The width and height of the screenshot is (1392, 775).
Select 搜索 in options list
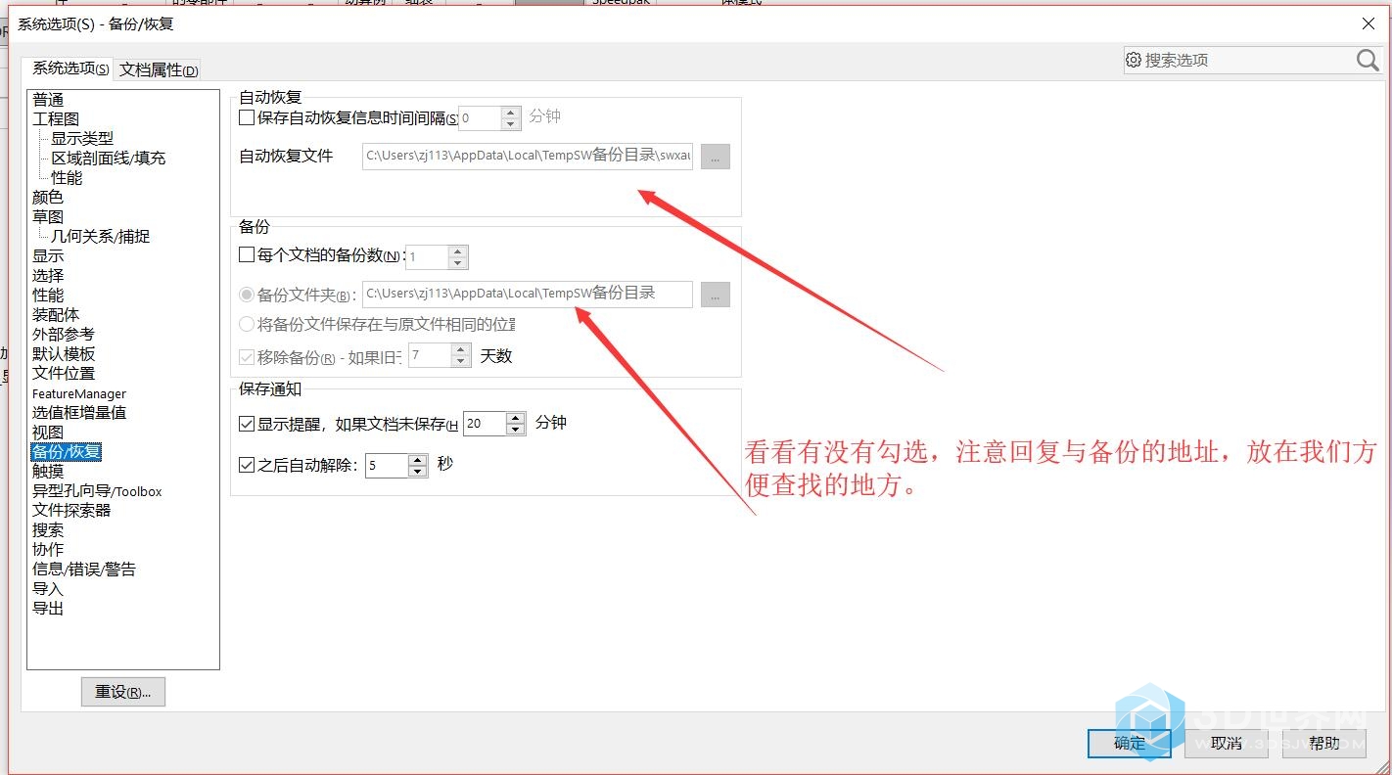point(48,530)
